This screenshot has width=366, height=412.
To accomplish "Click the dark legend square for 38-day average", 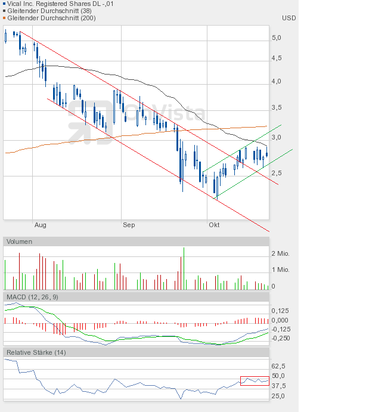I will (x=4, y=11).
